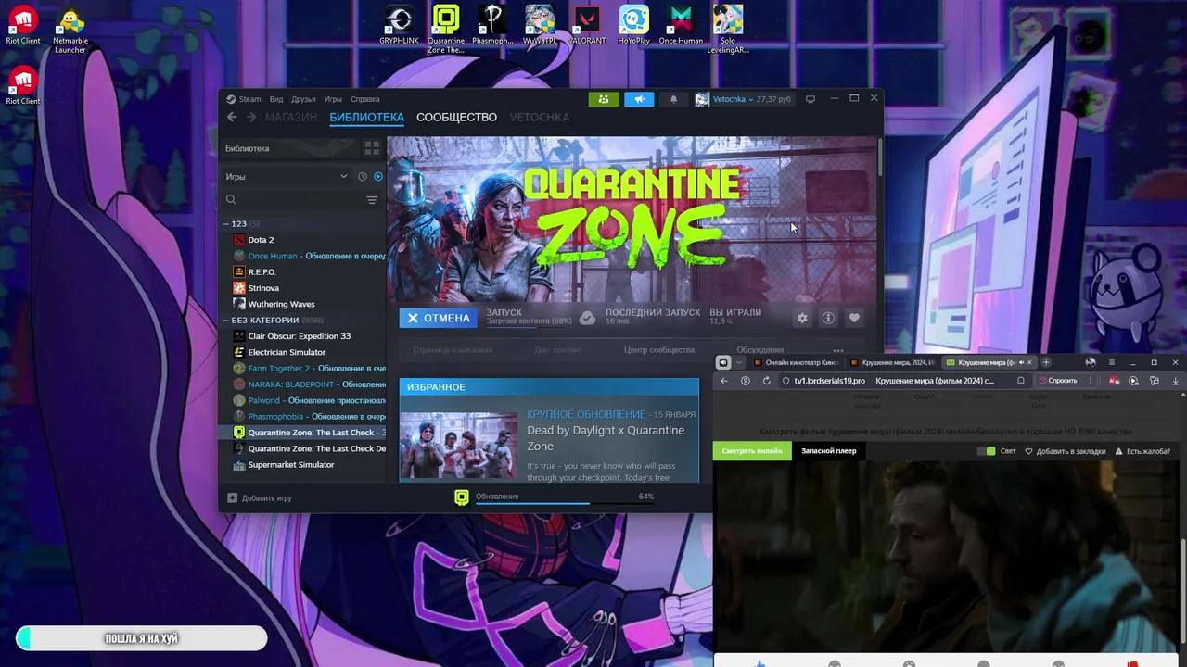Open Центр сообщества link
1187x667 pixels.
658,350
